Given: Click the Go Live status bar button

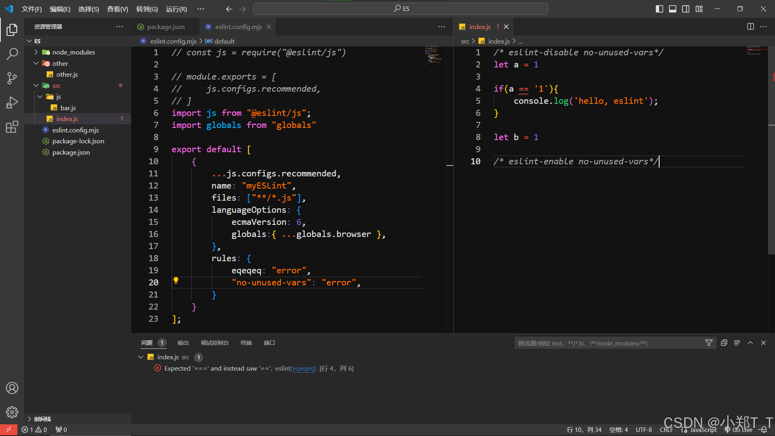Looking at the screenshot, I should pos(739,430).
